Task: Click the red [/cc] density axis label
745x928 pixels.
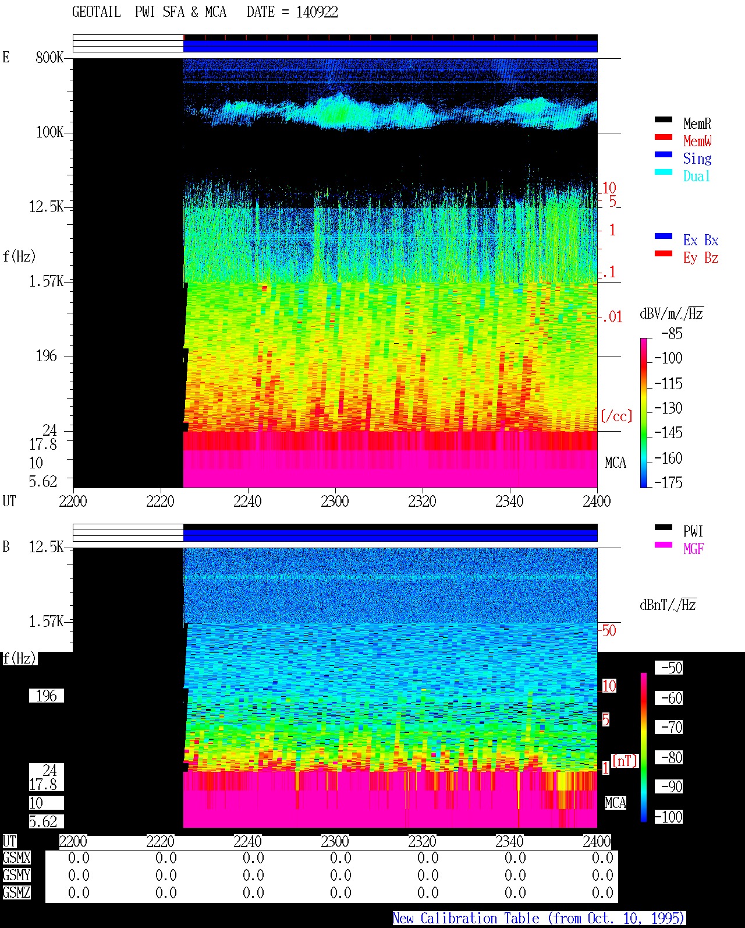Action: [x=616, y=416]
